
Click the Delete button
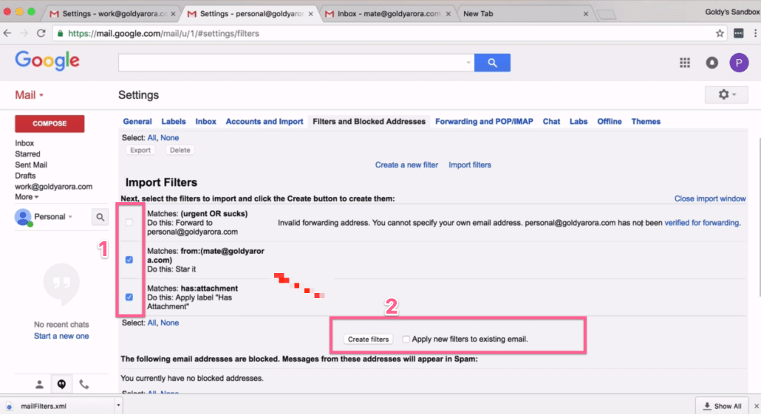click(180, 151)
